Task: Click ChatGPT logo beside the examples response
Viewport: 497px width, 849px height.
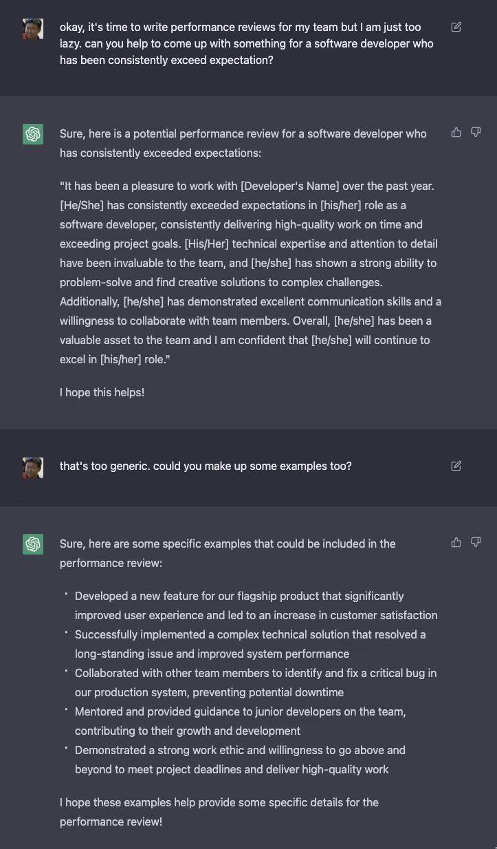Action: [x=33, y=544]
